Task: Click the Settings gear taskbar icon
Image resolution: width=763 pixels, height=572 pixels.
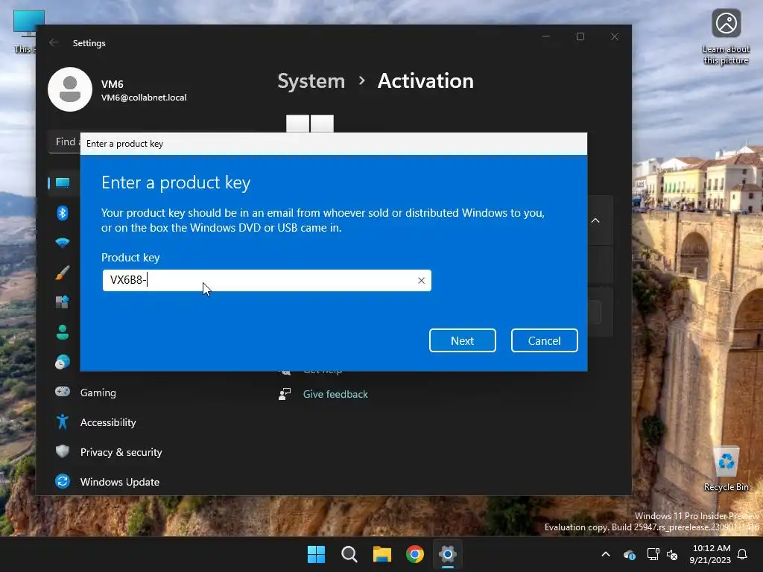Action: [448, 554]
